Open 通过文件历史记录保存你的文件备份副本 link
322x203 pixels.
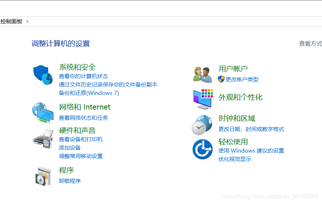[108, 85]
